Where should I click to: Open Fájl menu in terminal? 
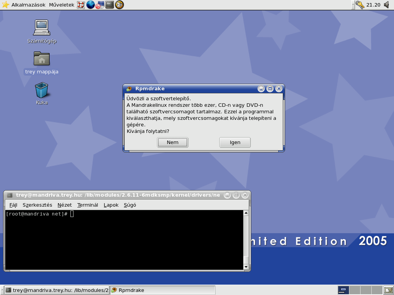(x=13, y=205)
